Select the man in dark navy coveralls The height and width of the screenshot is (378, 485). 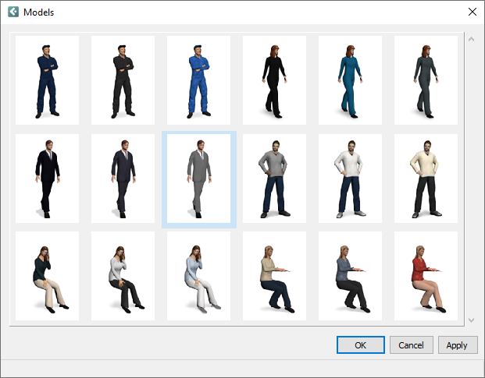tap(47, 80)
